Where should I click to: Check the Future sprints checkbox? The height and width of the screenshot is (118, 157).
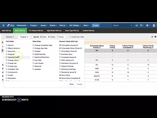point(58,37)
